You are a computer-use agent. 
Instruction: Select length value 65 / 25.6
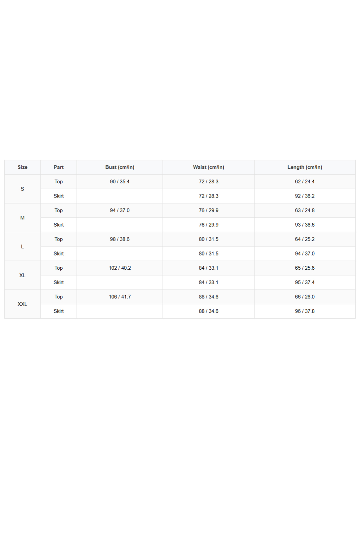[x=305, y=268]
